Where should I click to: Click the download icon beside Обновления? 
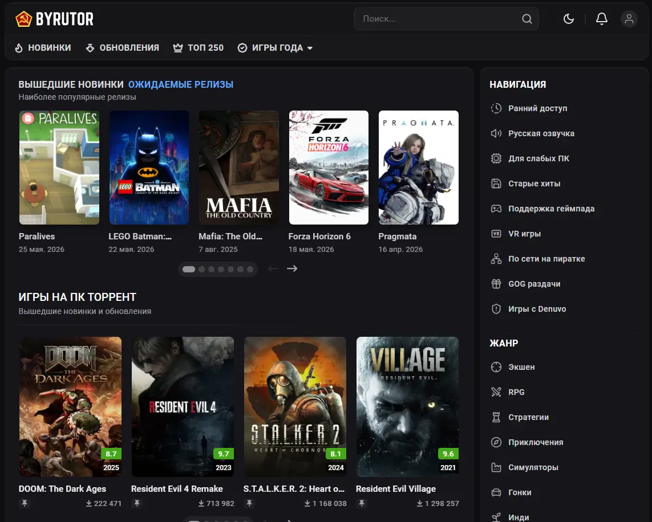point(90,48)
